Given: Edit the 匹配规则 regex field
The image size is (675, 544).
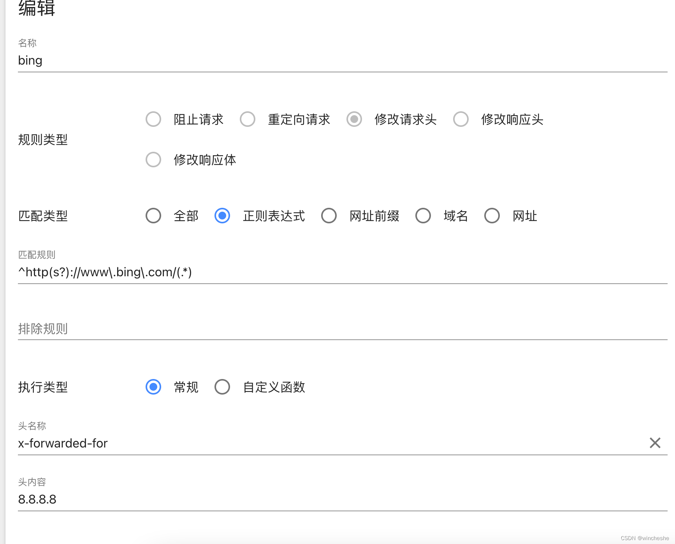Looking at the screenshot, I should point(343,272).
